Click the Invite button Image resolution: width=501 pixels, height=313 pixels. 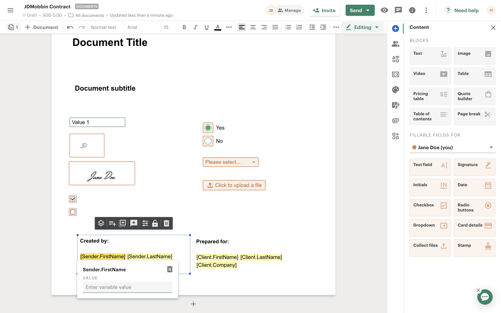click(x=325, y=10)
